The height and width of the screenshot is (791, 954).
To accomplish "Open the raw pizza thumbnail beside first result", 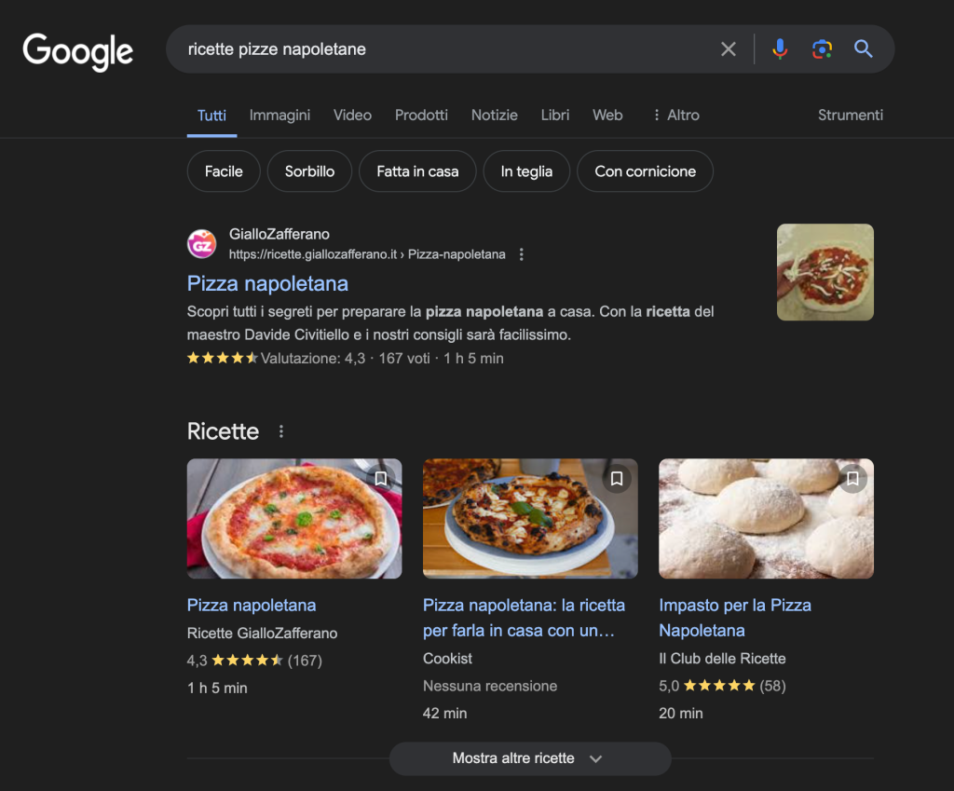I will (x=825, y=272).
